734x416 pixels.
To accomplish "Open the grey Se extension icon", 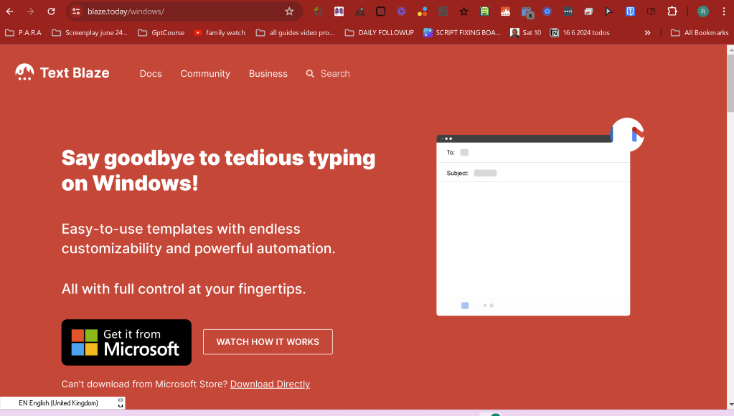I will pyautogui.click(x=443, y=11).
